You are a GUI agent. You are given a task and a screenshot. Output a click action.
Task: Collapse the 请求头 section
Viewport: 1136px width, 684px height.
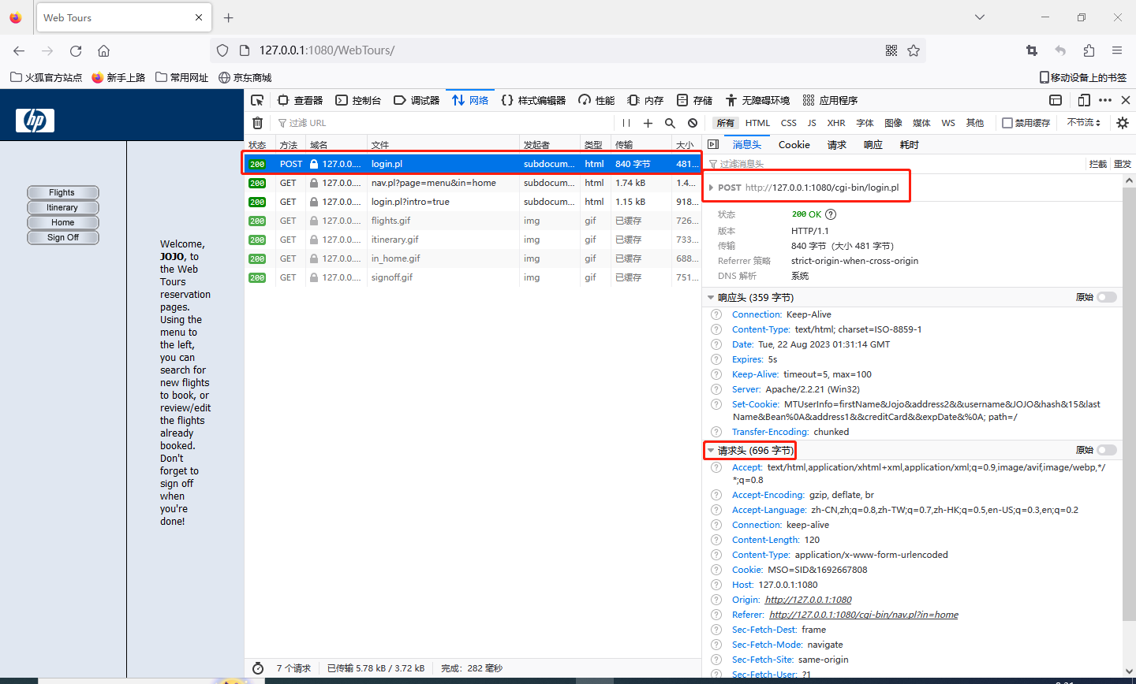click(711, 451)
